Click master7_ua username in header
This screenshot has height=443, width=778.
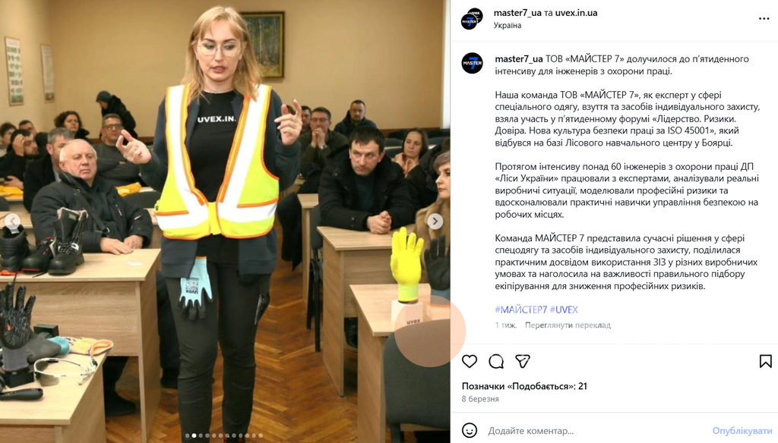pos(517,13)
